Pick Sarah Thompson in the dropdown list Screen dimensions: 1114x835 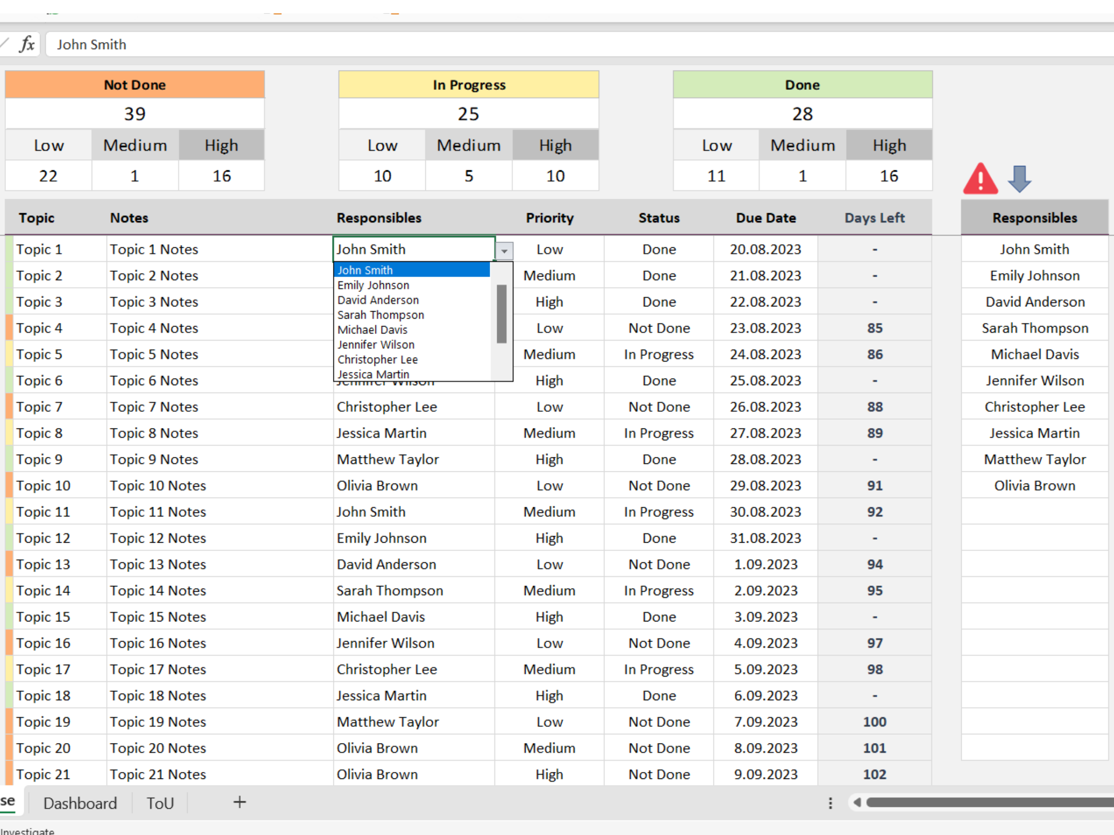point(411,315)
